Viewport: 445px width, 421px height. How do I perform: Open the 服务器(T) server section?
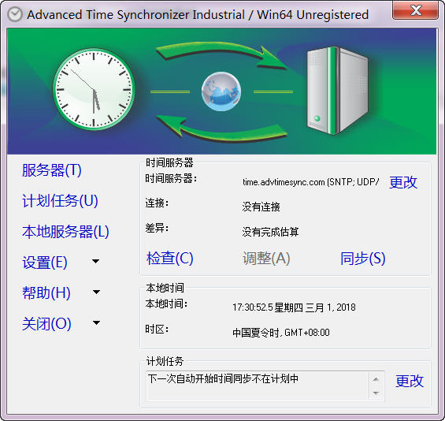(x=52, y=170)
